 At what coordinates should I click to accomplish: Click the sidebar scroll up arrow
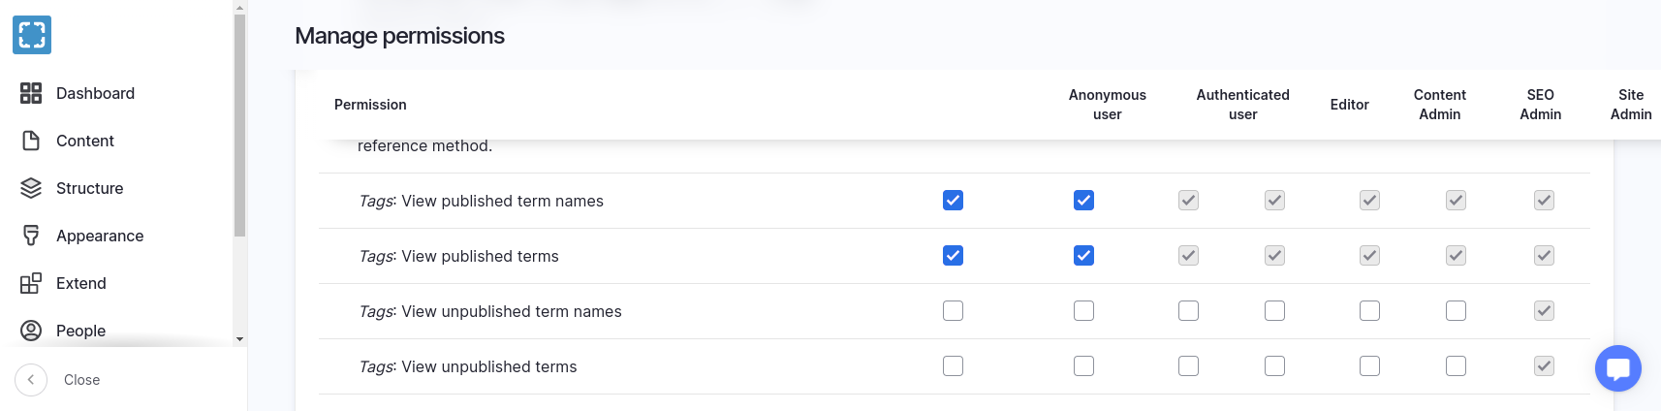(x=239, y=7)
